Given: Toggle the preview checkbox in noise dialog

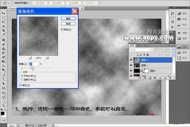Looking at the screenshot, I should [x=62, y=30].
